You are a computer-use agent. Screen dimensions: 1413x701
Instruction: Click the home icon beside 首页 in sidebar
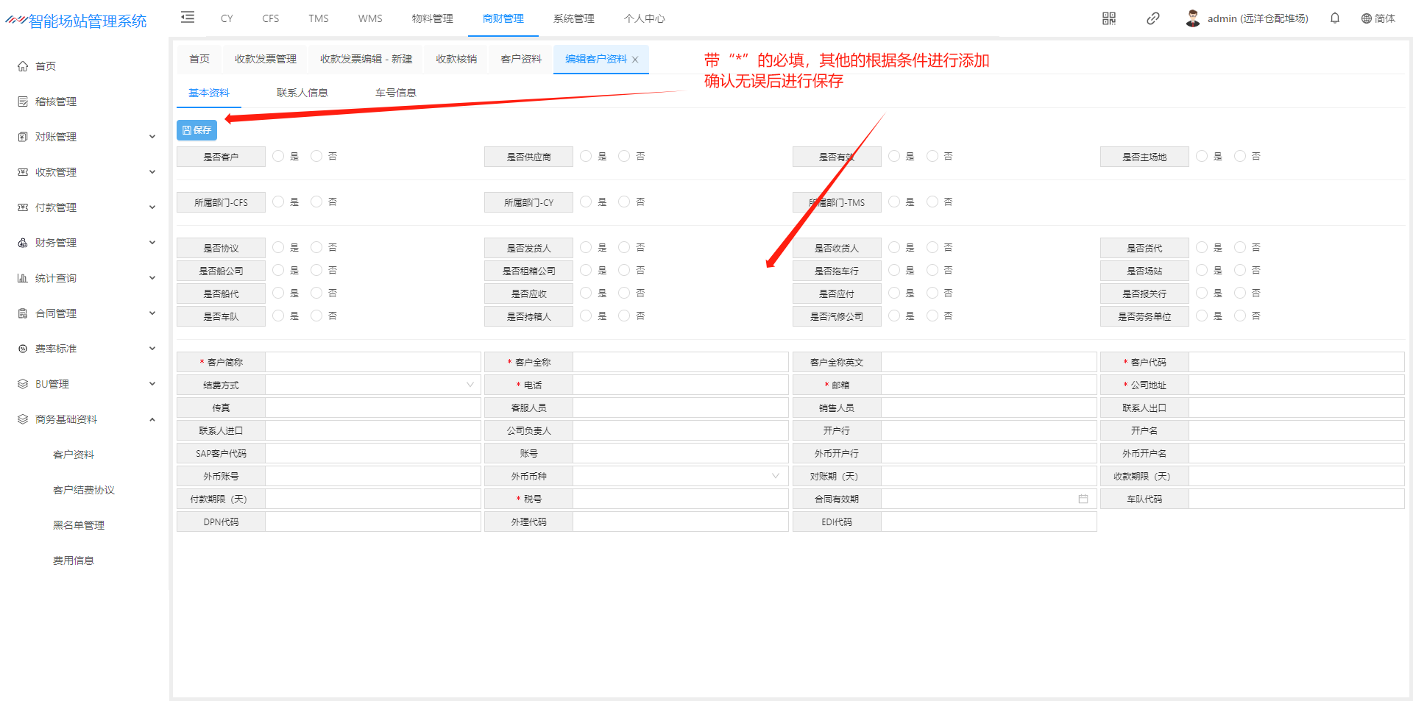pyautogui.click(x=23, y=66)
